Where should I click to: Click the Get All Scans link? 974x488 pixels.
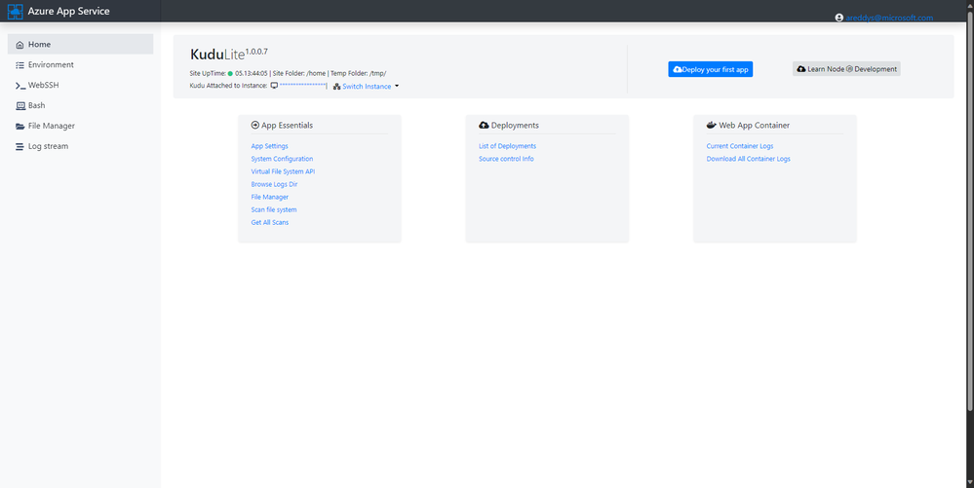tap(270, 222)
